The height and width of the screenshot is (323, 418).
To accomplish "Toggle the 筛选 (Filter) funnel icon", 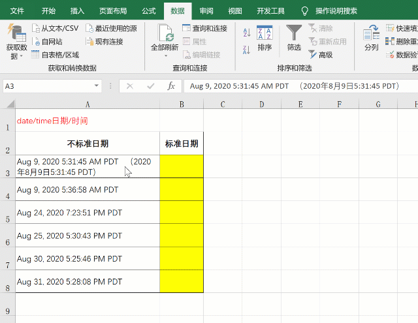I will 294,35.
